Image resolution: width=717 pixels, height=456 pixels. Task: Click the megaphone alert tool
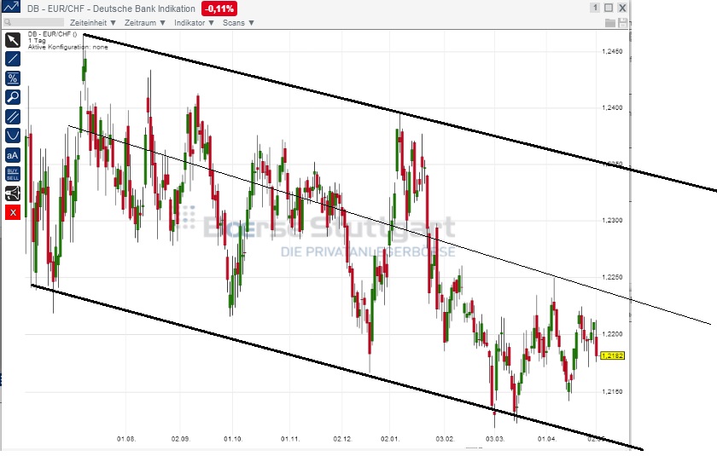(13, 193)
